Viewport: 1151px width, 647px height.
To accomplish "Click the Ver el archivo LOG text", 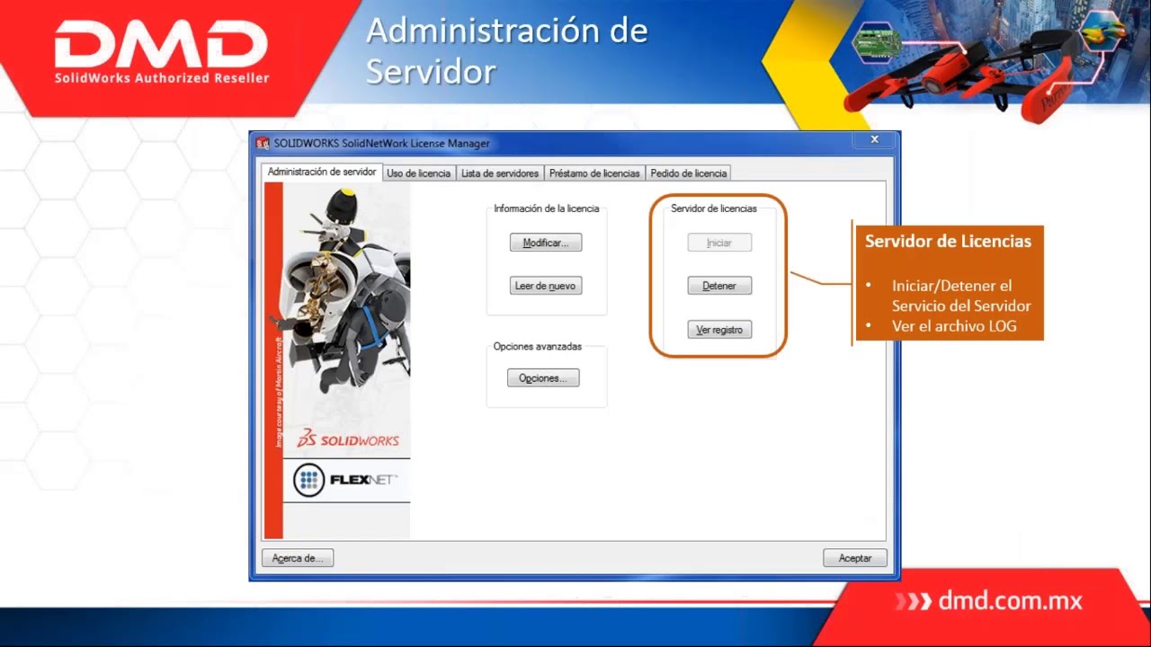I will (x=954, y=326).
